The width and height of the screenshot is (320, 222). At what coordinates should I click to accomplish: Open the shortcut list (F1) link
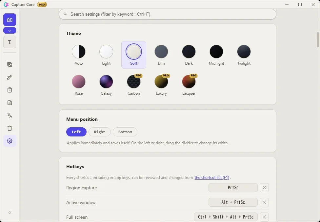pos(212,178)
